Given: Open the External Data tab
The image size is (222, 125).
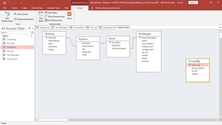Looking at the screenshot, I should coord(37,8).
